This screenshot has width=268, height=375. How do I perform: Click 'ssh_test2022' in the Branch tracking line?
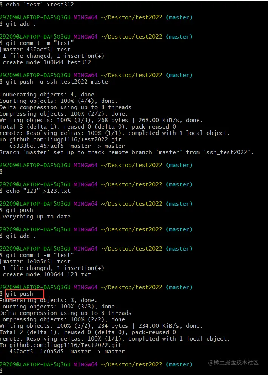(x=227, y=152)
